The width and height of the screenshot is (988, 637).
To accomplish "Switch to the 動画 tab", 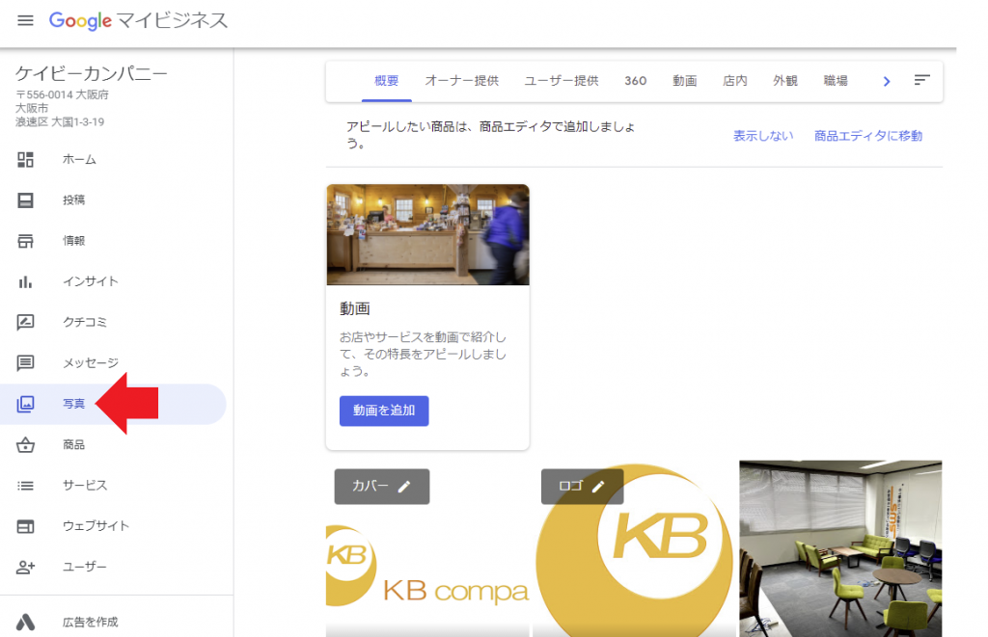I will [685, 81].
